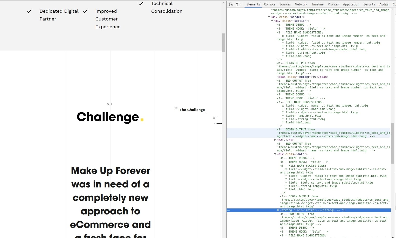
Task: Click the ellipsis beside selected strong row
Action: [228, 210]
